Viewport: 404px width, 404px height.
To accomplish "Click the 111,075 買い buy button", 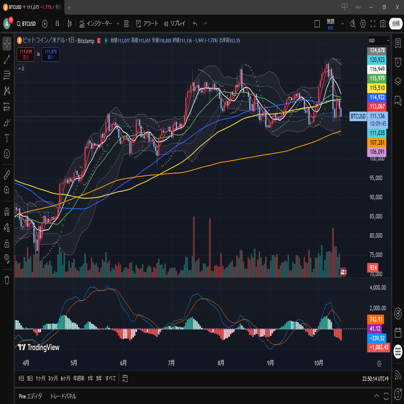I will 51,54.
